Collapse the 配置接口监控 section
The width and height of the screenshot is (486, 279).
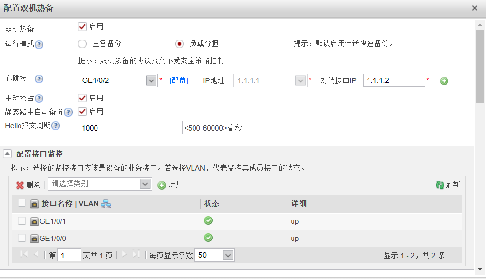7,154
